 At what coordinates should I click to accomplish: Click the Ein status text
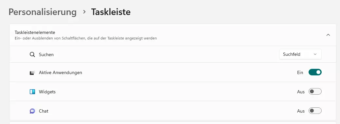click(x=300, y=72)
